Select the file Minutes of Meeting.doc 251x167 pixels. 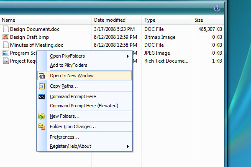coord(36,45)
